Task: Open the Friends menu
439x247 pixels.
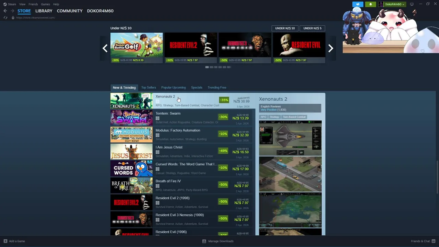Action: (33, 4)
